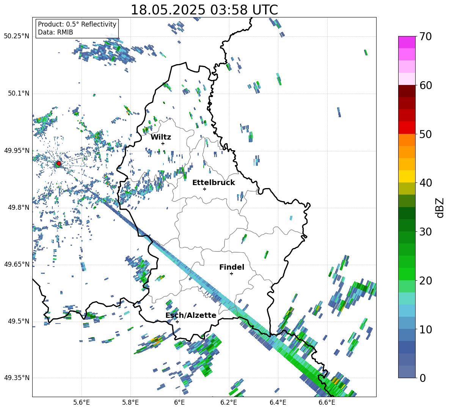Click the 0 tick on colorbar

[x=422, y=378]
